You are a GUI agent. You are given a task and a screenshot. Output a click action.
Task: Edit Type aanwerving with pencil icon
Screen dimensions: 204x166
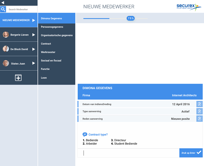pyautogui.click(x=199, y=111)
